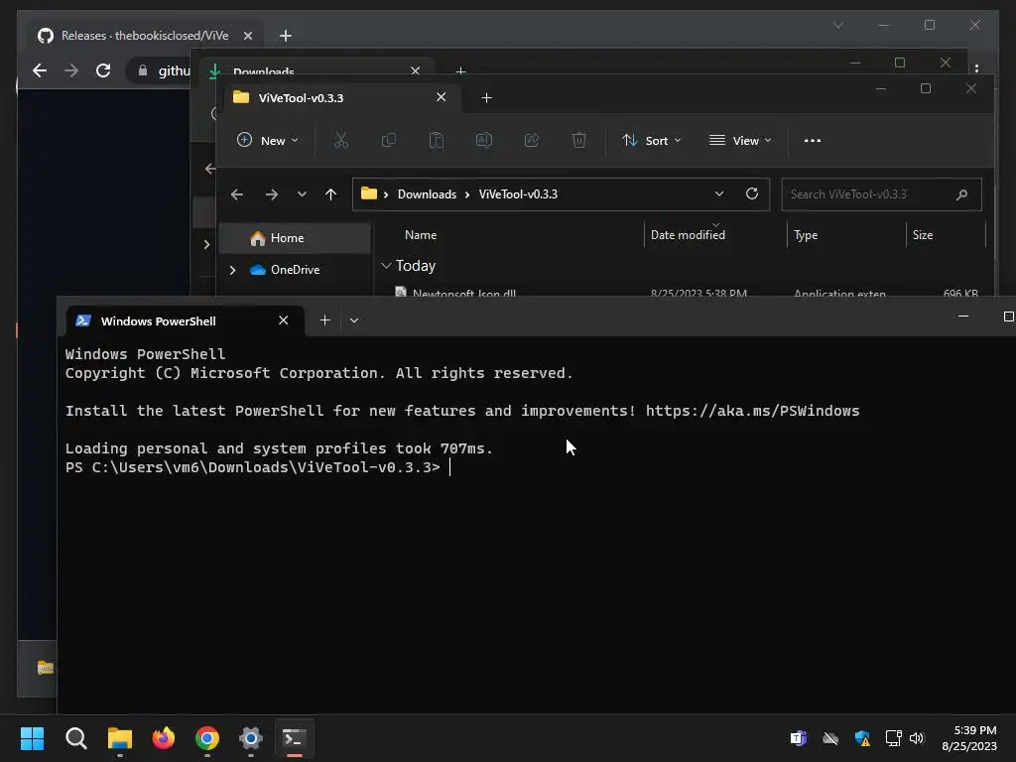Close the Releases tab in Chrome
Viewport: 1016px width, 762px height.
pyautogui.click(x=247, y=36)
